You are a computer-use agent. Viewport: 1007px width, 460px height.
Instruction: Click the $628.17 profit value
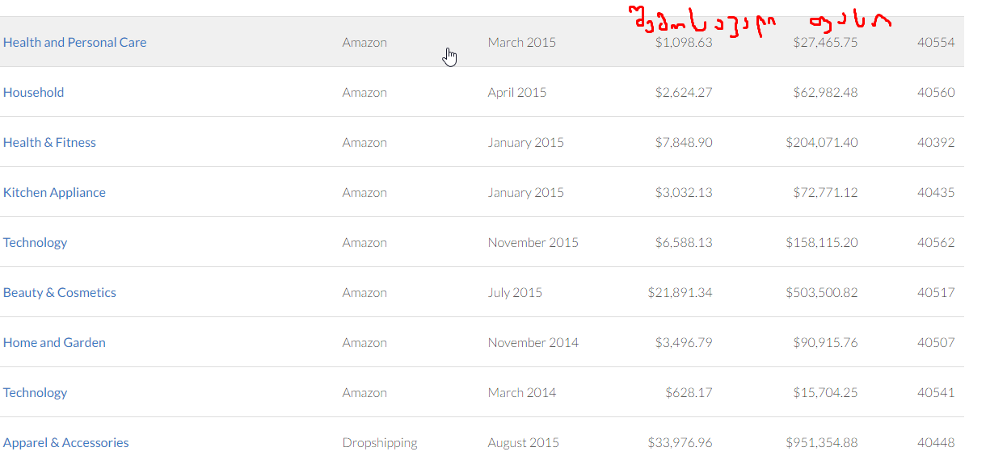pyautogui.click(x=689, y=392)
